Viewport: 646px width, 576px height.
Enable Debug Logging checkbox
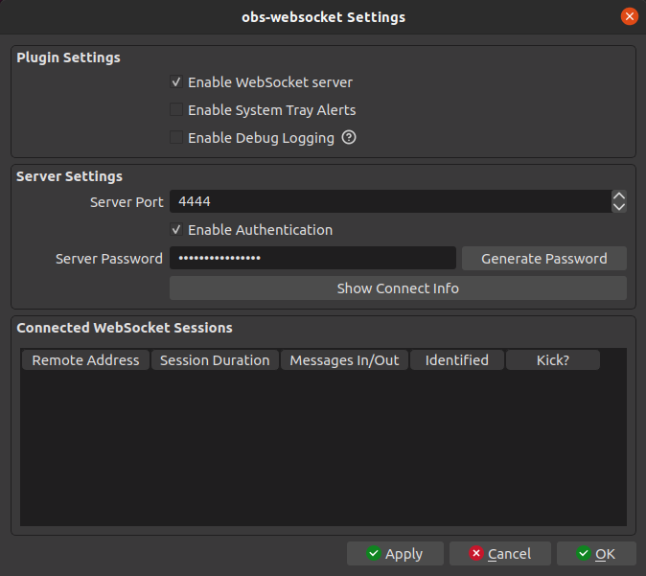click(176, 137)
